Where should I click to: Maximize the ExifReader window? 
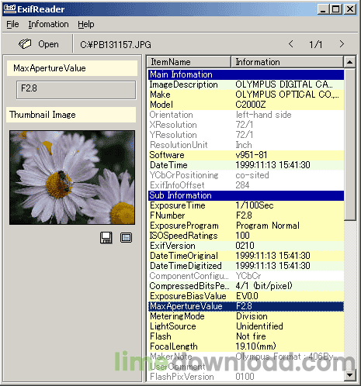336,9
